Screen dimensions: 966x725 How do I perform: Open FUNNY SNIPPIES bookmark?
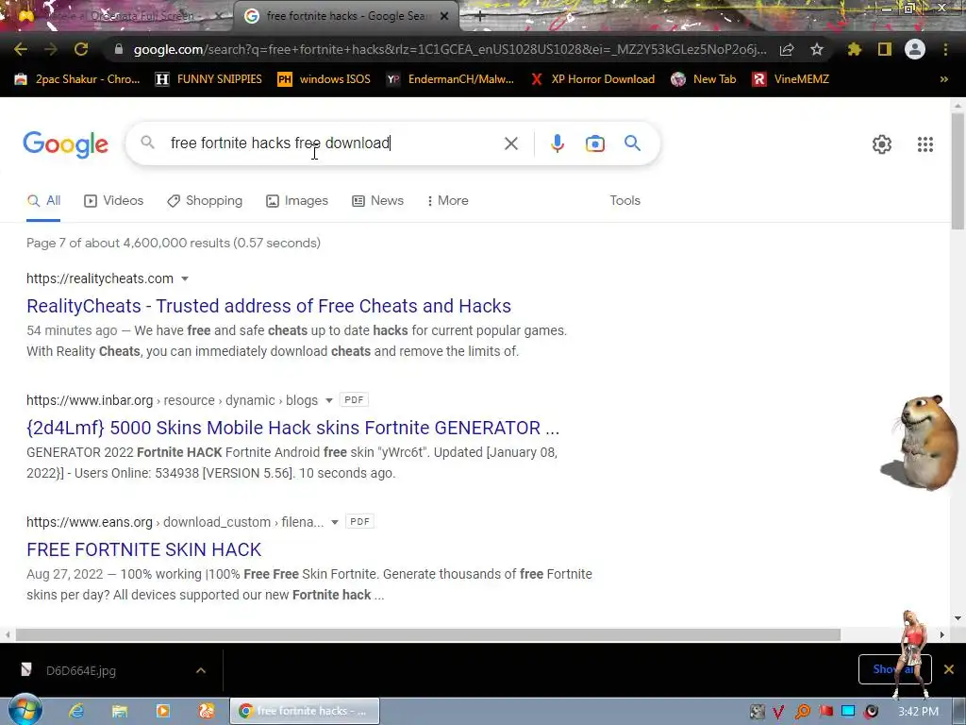pyautogui.click(x=208, y=79)
